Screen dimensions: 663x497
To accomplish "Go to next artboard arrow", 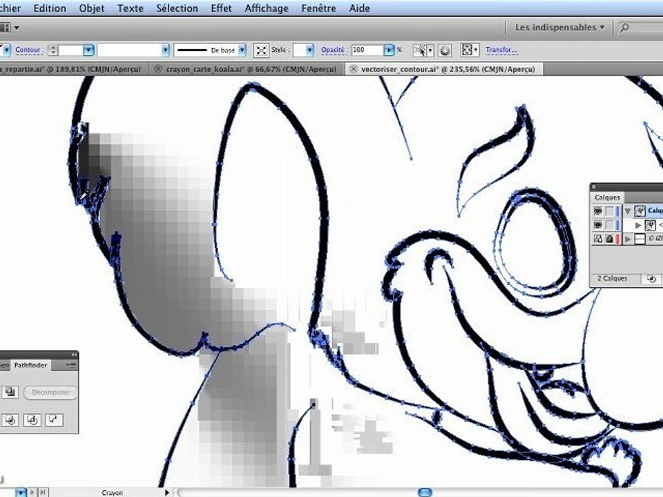I will coord(32,492).
